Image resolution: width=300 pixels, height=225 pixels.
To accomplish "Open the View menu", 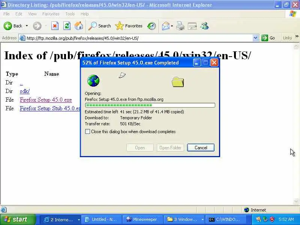I will pos(32,14).
